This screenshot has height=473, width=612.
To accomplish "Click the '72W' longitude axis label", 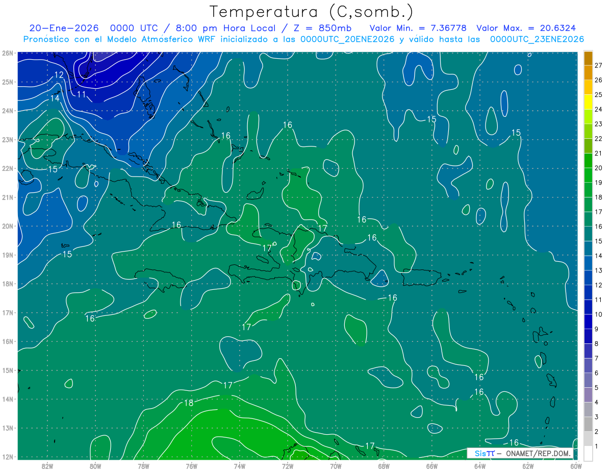I will click(x=287, y=466).
